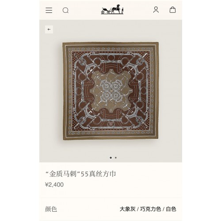This screenshot has height=221, width=221.
Task: Select the 巧克力色 color name
Action: click(x=150, y=209)
